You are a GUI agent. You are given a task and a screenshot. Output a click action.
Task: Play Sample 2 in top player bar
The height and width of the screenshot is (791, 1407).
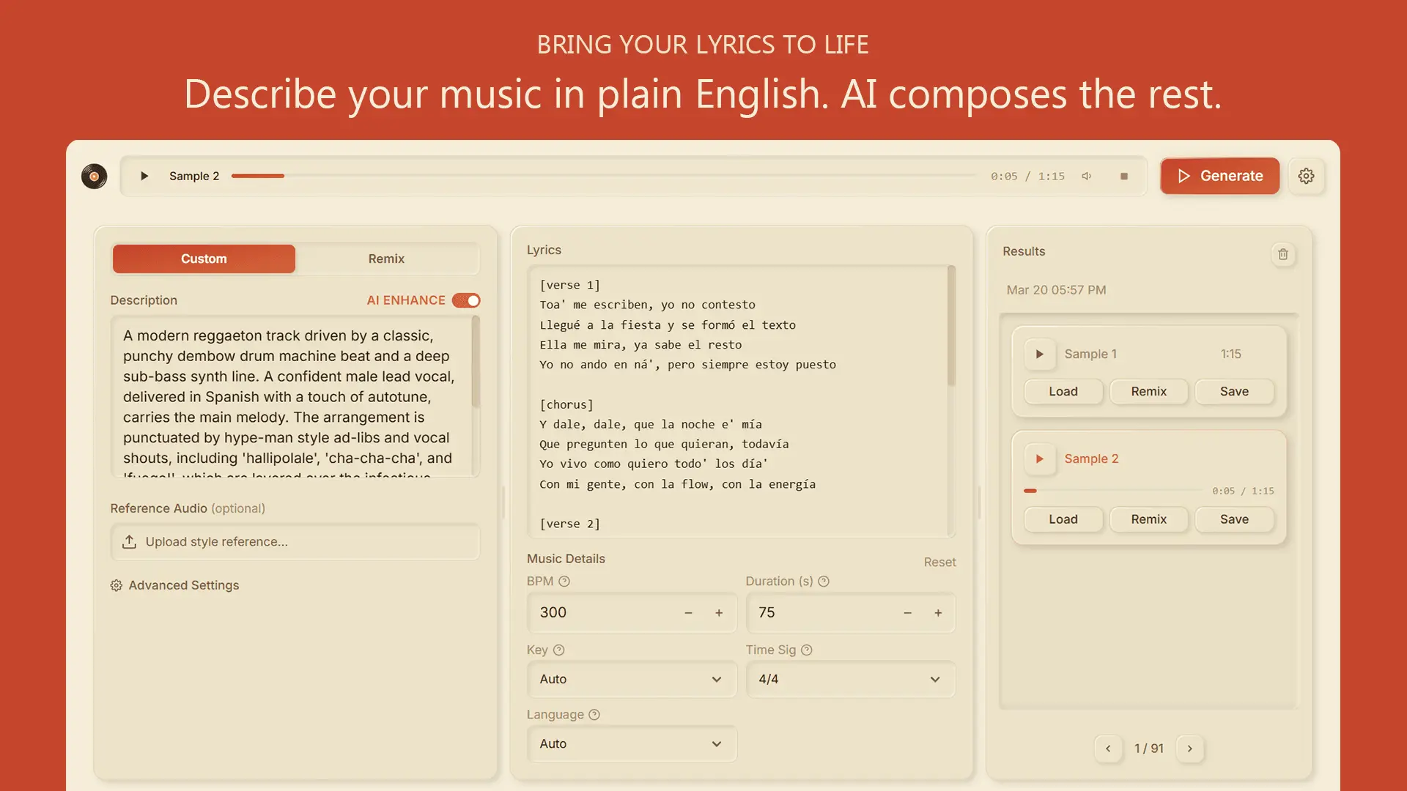click(x=144, y=176)
